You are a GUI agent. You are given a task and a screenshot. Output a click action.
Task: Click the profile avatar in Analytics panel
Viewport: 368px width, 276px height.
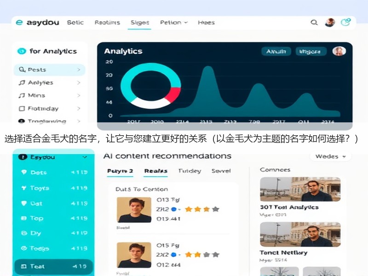tap(339, 51)
